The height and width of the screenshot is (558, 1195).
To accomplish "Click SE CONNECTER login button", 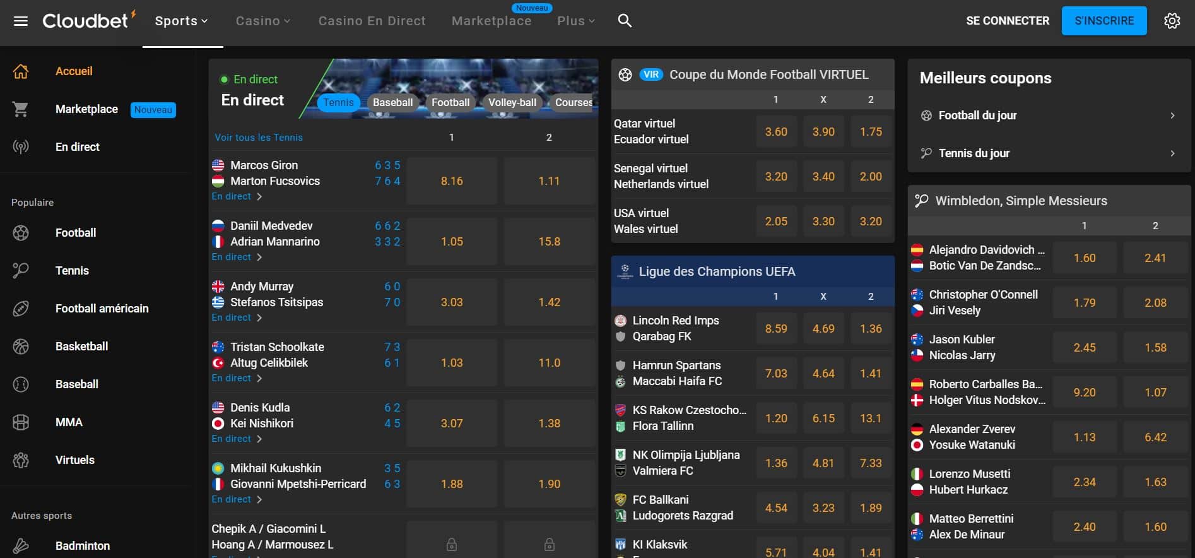I will pyautogui.click(x=1008, y=21).
